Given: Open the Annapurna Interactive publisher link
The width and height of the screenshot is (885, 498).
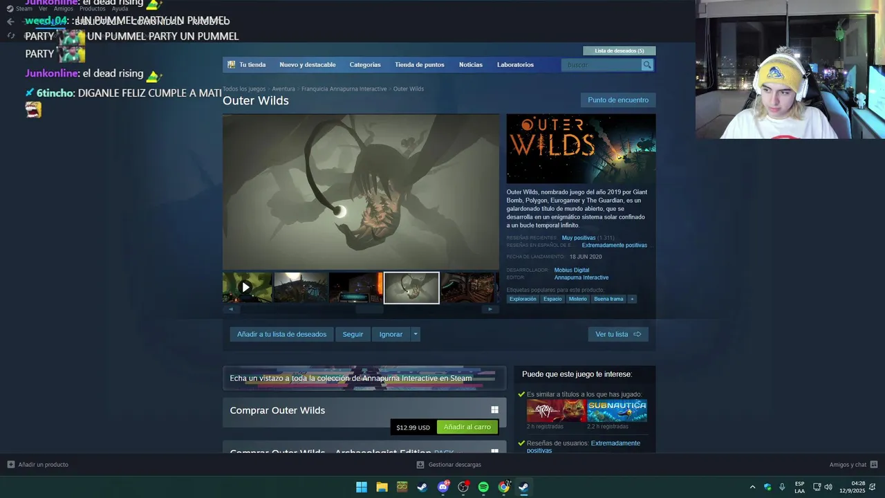Looking at the screenshot, I should [x=581, y=277].
